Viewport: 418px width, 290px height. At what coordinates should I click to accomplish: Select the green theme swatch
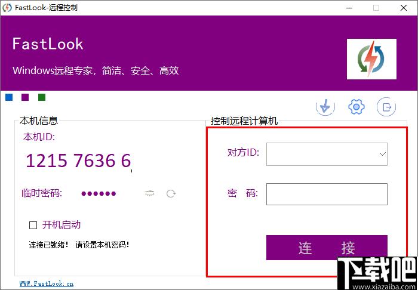42,97
